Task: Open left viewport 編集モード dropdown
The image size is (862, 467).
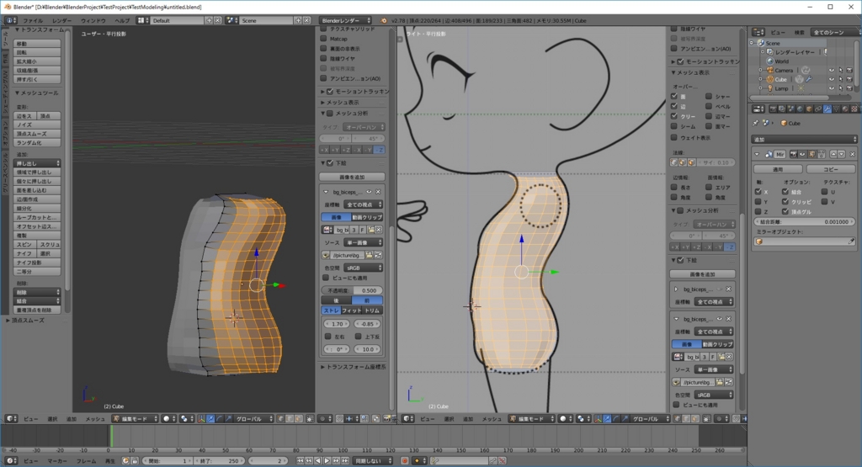Action: (x=135, y=419)
